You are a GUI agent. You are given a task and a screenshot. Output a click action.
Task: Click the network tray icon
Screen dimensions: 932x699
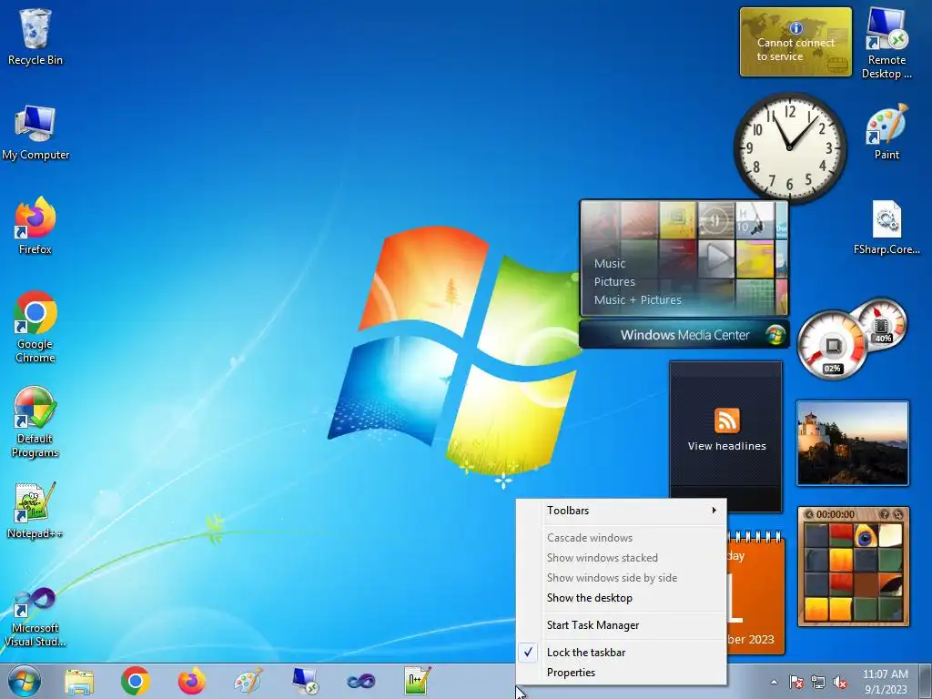[x=818, y=682]
